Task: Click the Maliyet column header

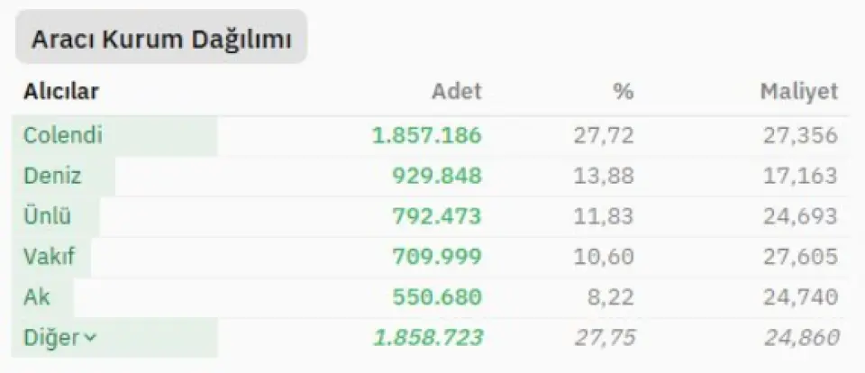Action: 798,91
